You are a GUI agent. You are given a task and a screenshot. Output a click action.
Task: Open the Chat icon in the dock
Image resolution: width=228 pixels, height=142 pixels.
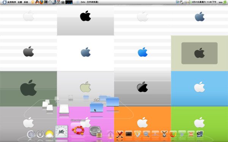[x=191, y=134]
